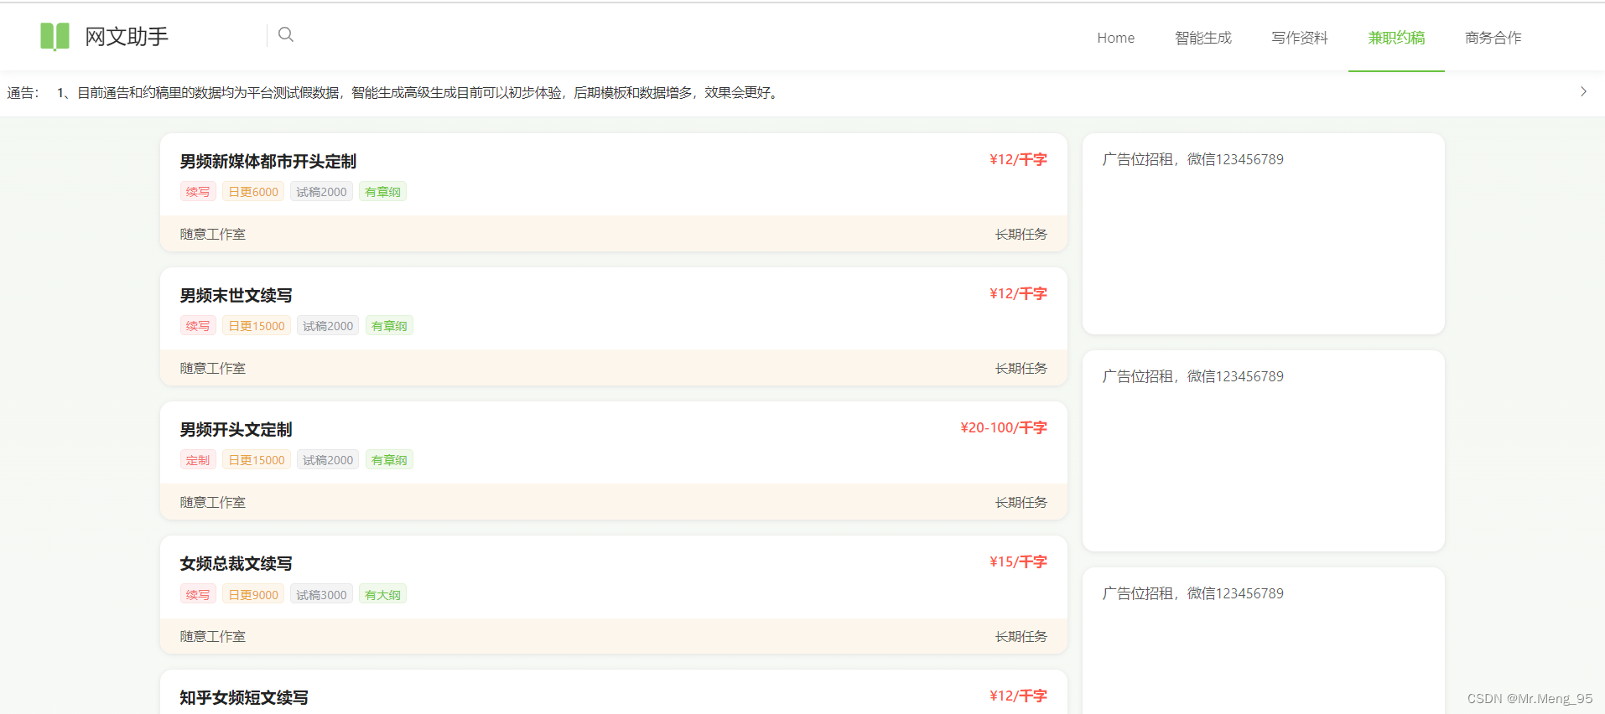Click the 续写 tag on 男频末世文续写

click(x=198, y=326)
